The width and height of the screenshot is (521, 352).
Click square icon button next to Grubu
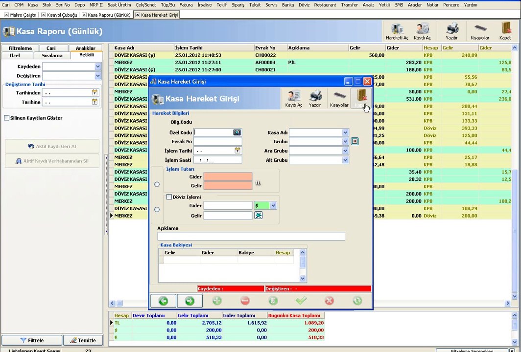coord(355,141)
